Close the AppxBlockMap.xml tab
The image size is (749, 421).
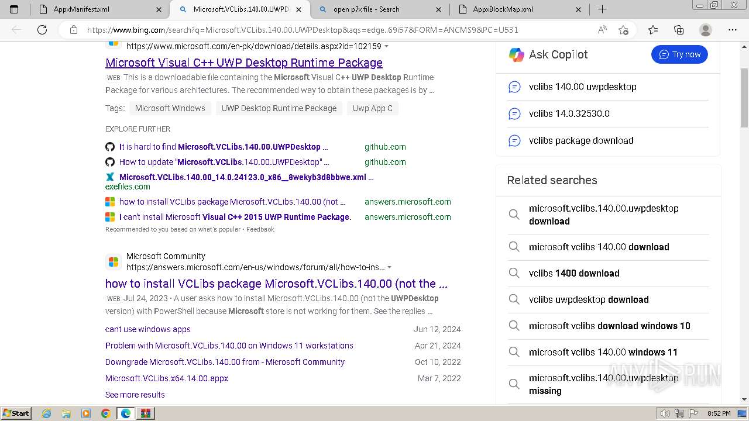point(579,9)
